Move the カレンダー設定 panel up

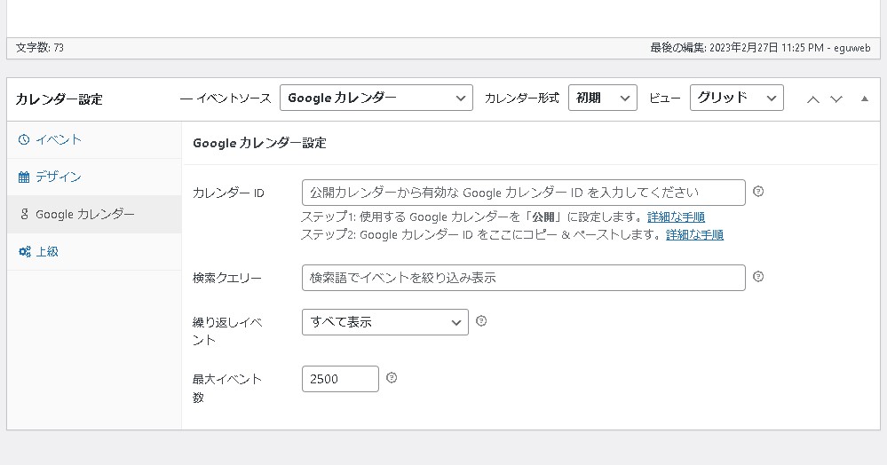coord(812,99)
